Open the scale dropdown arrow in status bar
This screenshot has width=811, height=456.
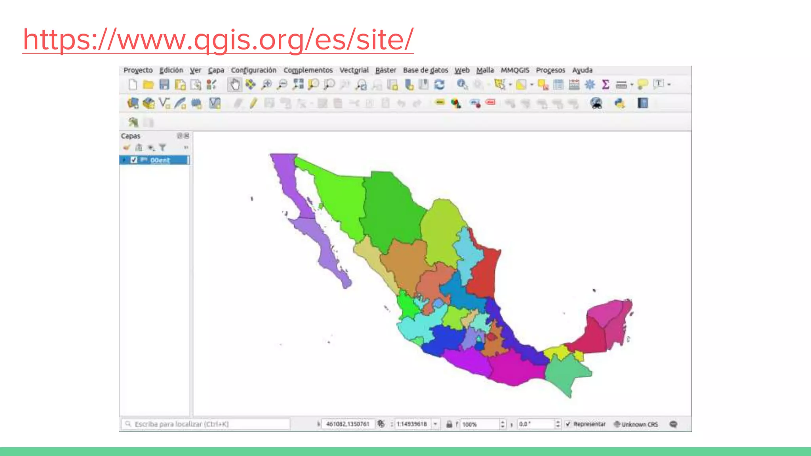pyautogui.click(x=435, y=424)
